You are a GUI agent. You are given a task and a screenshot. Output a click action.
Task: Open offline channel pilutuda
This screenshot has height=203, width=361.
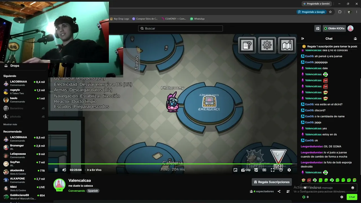(x=24, y=116)
